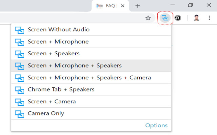Choose Screen + Microphone option

58,42
